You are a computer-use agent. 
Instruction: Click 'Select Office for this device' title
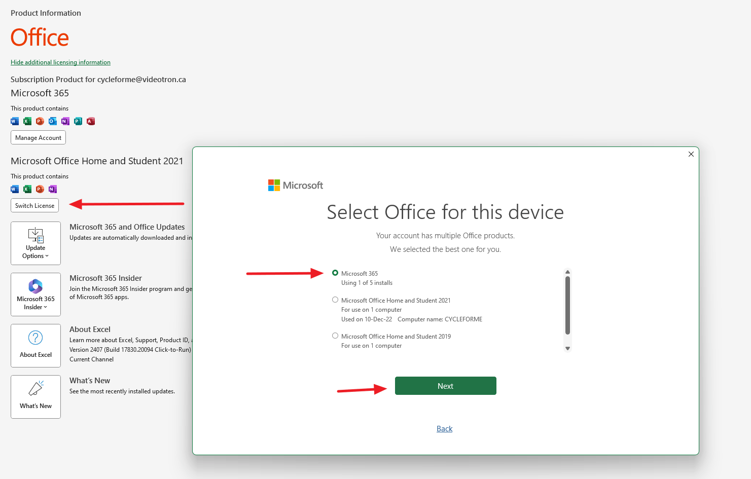pos(445,212)
